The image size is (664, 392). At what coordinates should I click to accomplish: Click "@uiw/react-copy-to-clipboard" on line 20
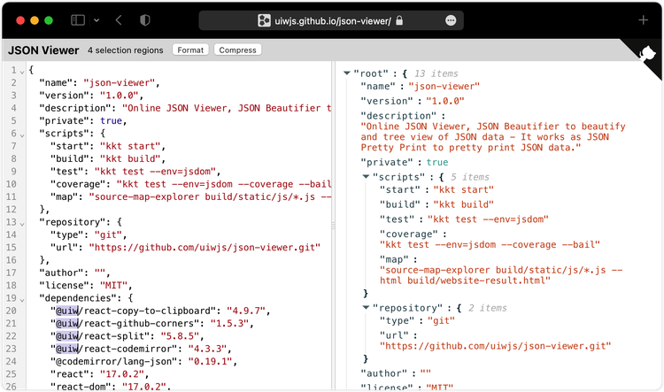[x=134, y=311]
